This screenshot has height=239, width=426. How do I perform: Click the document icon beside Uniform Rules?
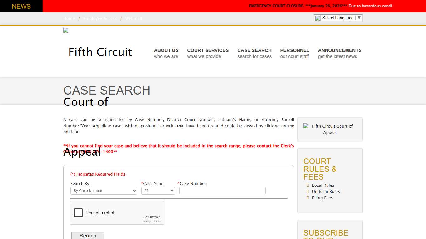tap(308, 191)
